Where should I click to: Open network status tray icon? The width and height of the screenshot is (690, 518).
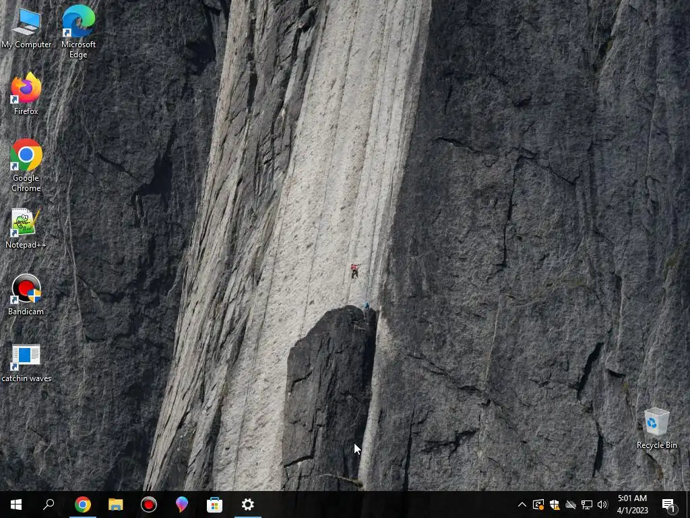click(587, 505)
